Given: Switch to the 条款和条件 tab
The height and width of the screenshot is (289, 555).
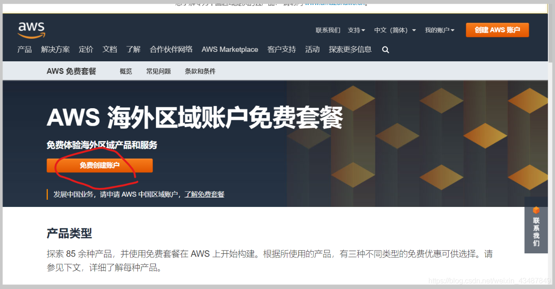Looking at the screenshot, I should (x=200, y=71).
